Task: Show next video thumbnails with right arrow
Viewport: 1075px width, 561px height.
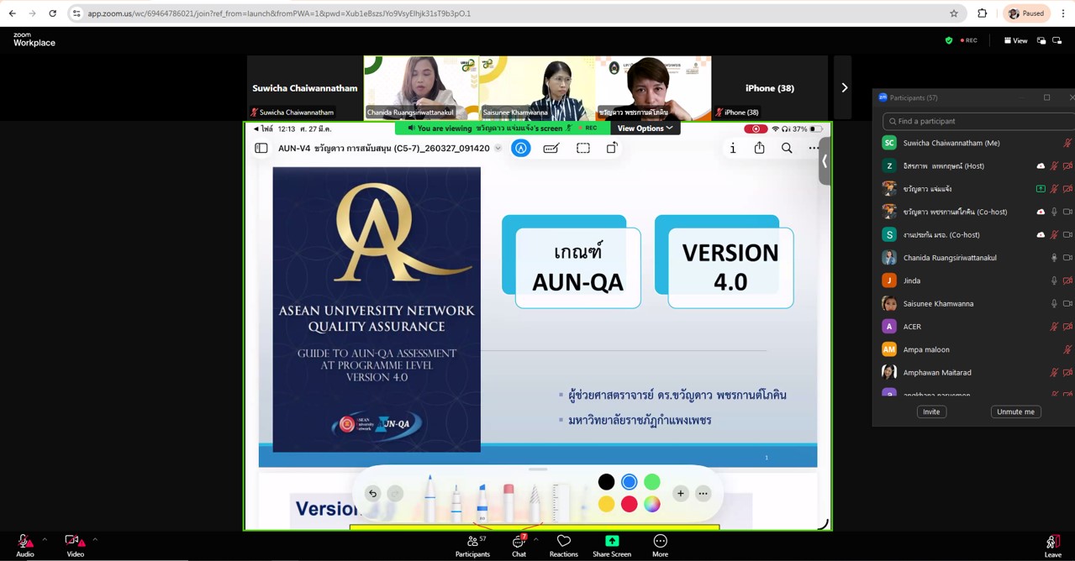Action: [x=844, y=87]
